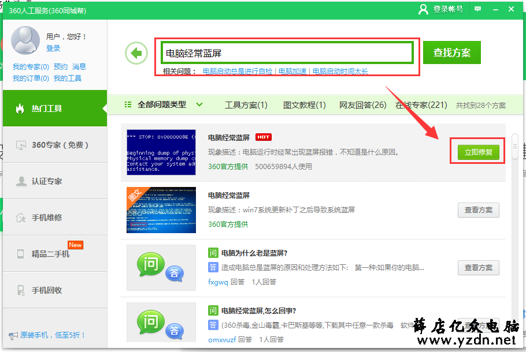
Task: Open the 全部问题类型 filter
Action: point(162,105)
